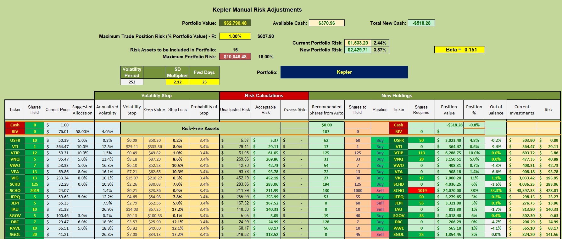562x239 pixels.
Task: Click the SCHO shares held value 2019
Action: 35,190
